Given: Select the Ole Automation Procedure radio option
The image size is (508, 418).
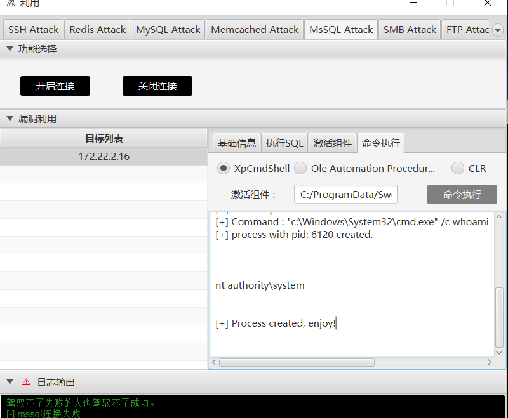Looking at the screenshot, I should click(300, 168).
